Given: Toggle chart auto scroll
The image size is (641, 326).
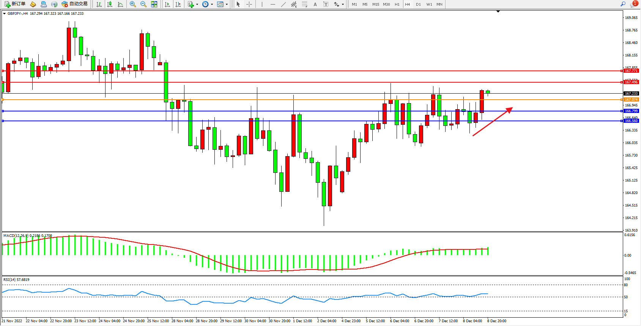Looking at the screenshot, I should pyautogui.click(x=167, y=4).
